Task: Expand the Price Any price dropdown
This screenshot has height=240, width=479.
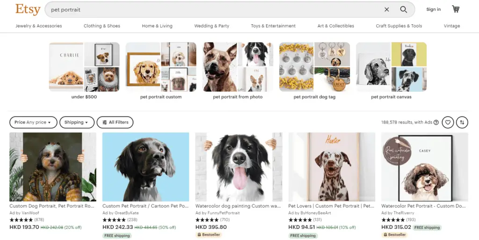Action: (33, 122)
